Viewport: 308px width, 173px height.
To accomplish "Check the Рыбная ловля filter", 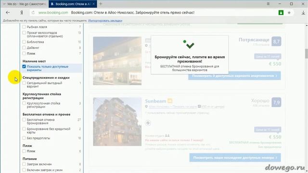I will [x=24, y=27].
